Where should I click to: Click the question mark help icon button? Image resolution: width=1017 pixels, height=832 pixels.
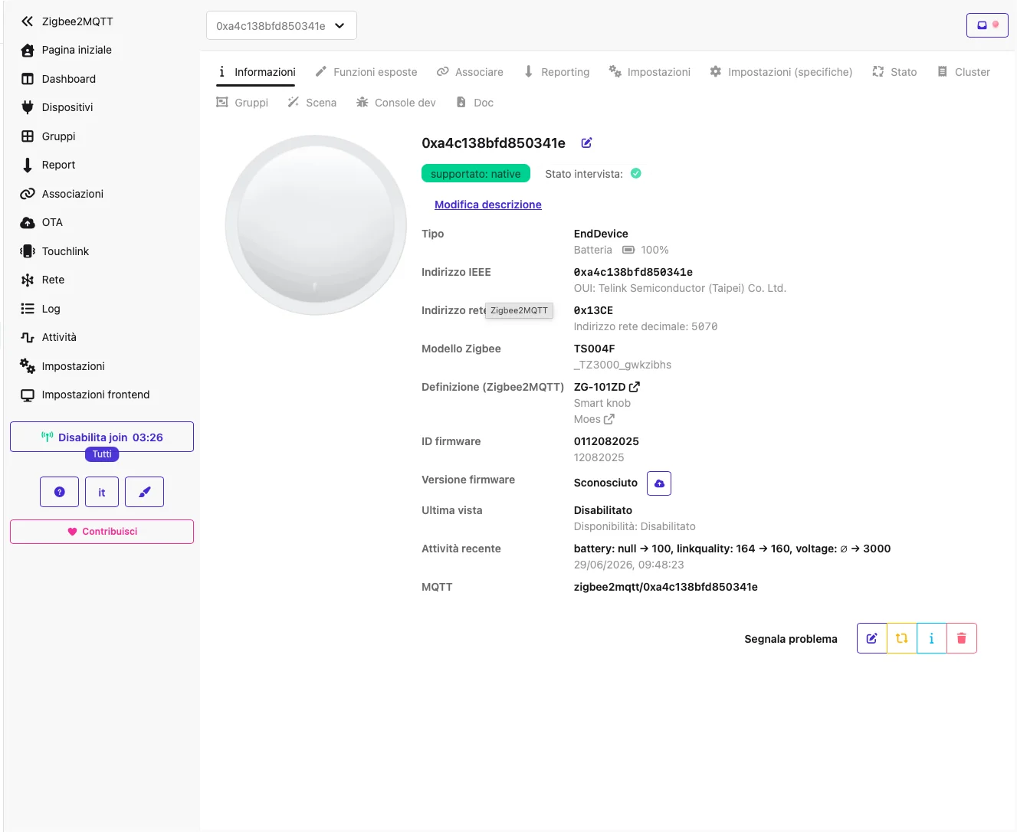pos(60,492)
